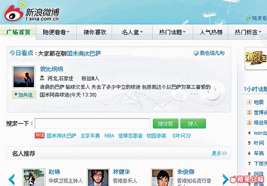Expand the 随便看看 dropdown menu

tap(68, 32)
